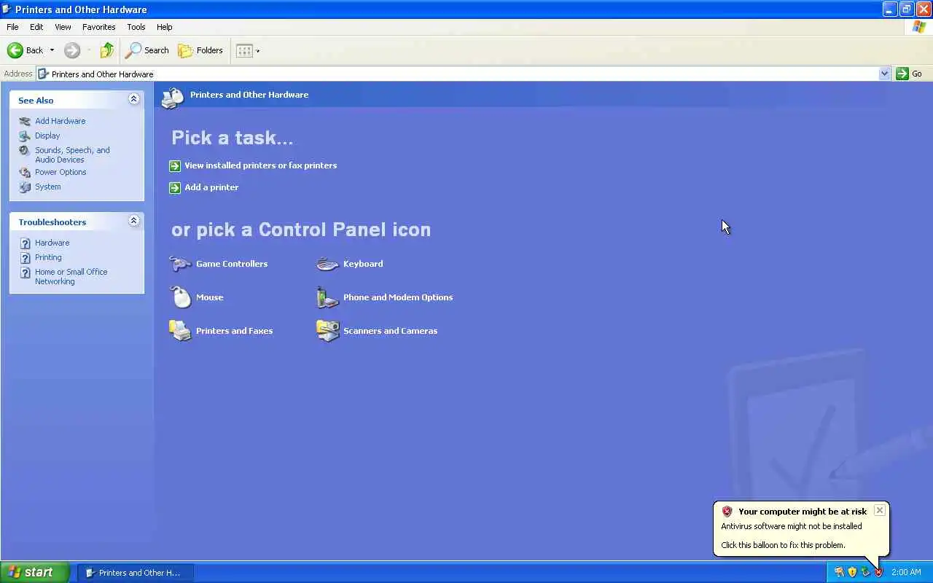Open Home or Small Office Networking troubleshooter
This screenshot has width=933, height=583.
[71, 276]
